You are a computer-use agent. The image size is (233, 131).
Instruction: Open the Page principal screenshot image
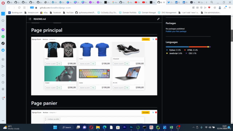(94, 66)
